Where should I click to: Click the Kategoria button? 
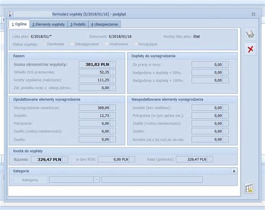[30, 180]
